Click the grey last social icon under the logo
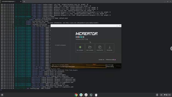The width and height of the screenshot is (172, 97). pos(83,37)
